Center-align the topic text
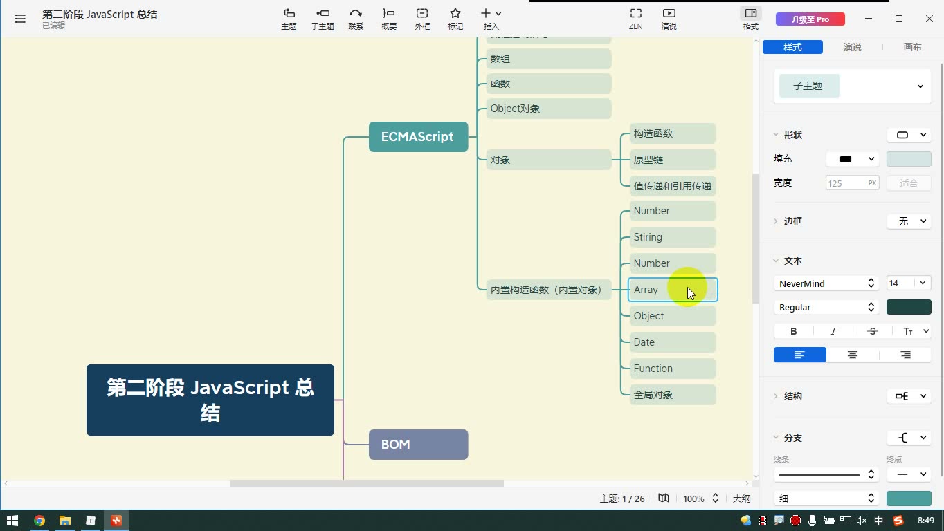 click(x=853, y=355)
